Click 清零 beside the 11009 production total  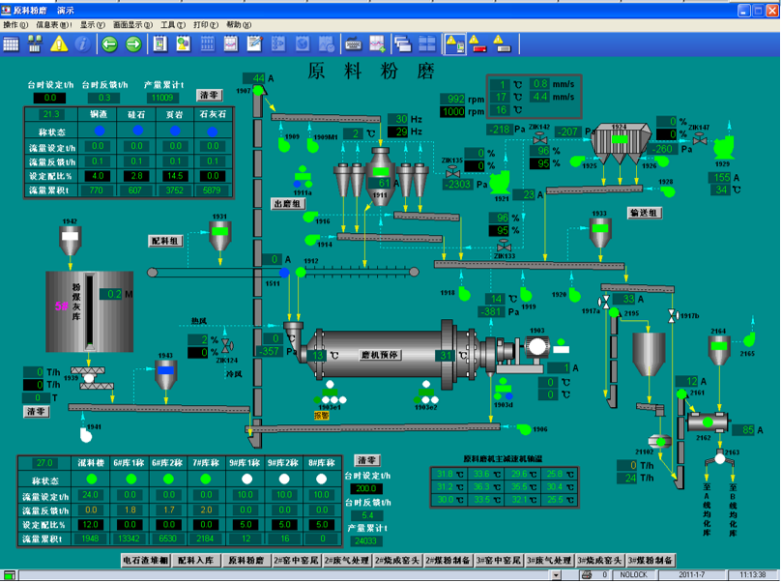click(x=210, y=95)
